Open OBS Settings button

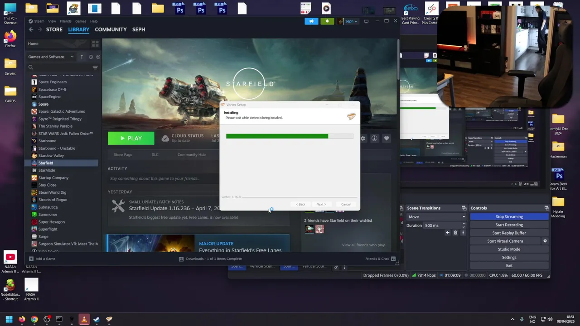coord(509,258)
